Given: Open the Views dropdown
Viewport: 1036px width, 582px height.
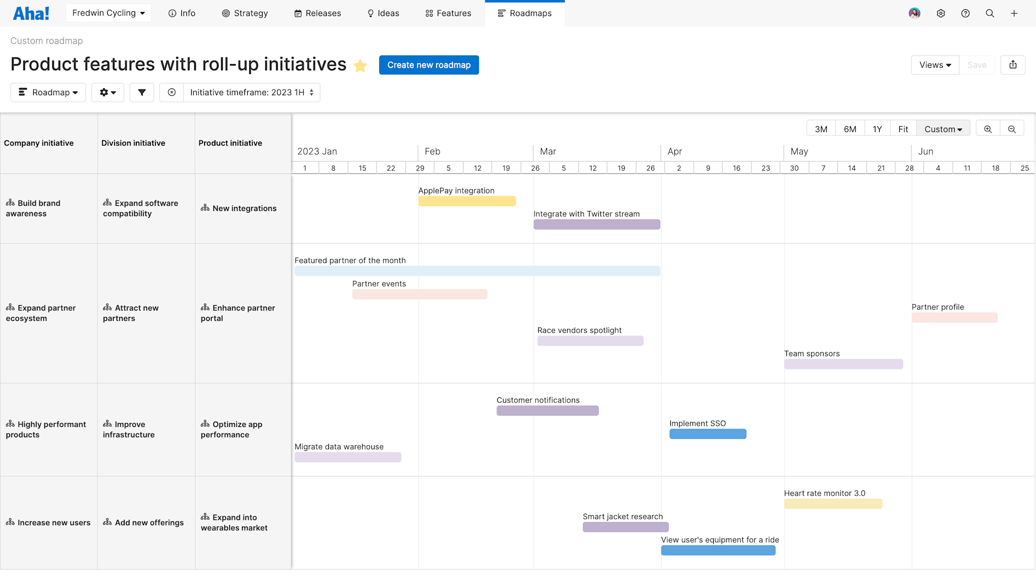Looking at the screenshot, I should pyautogui.click(x=934, y=65).
